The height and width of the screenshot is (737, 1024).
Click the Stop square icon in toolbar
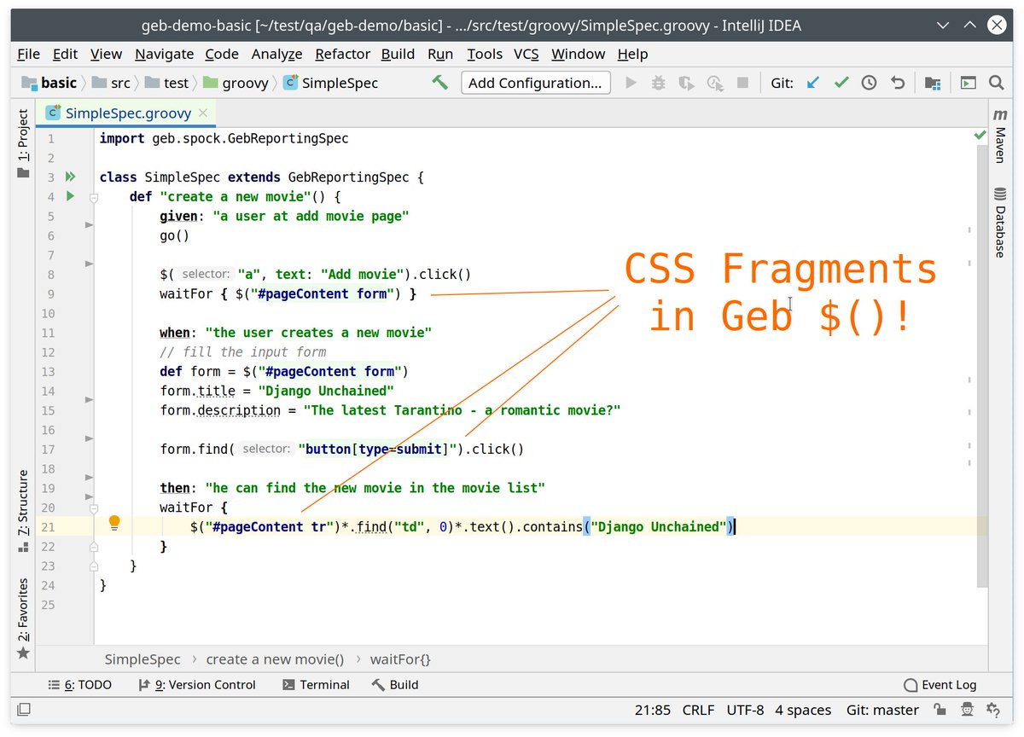click(x=742, y=83)
